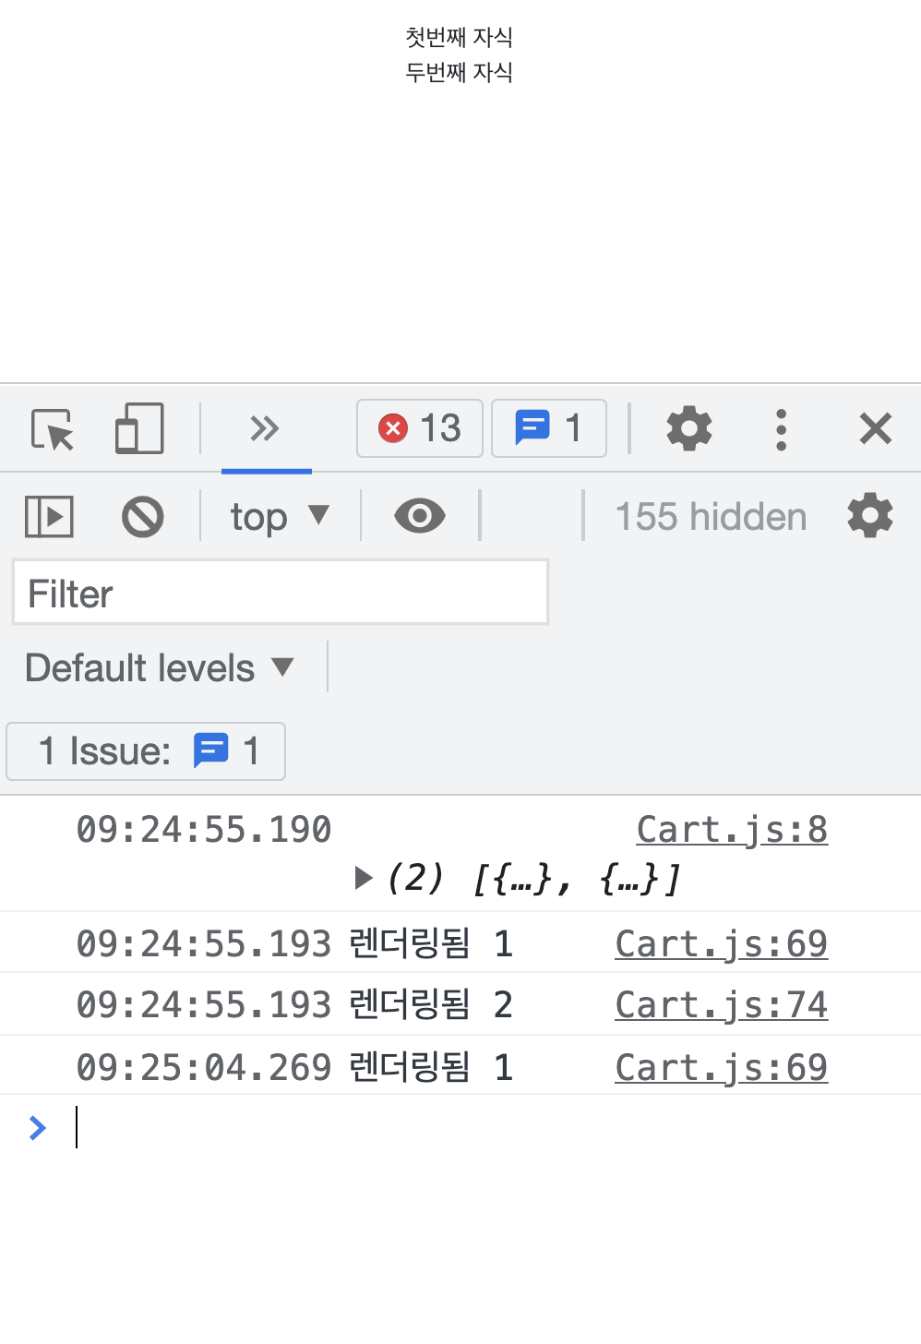Click the issues message badge in toolbar
The height and width of the screenshot is (1344, 921).
click(x=549, y=428)
